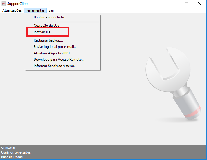Choose Enviar log local por e-mail...
Screen dimensions: 207x160
(55, 47)
